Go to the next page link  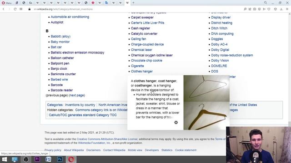(77, 96)
